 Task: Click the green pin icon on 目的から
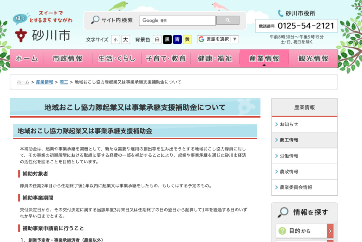(282, 231)
